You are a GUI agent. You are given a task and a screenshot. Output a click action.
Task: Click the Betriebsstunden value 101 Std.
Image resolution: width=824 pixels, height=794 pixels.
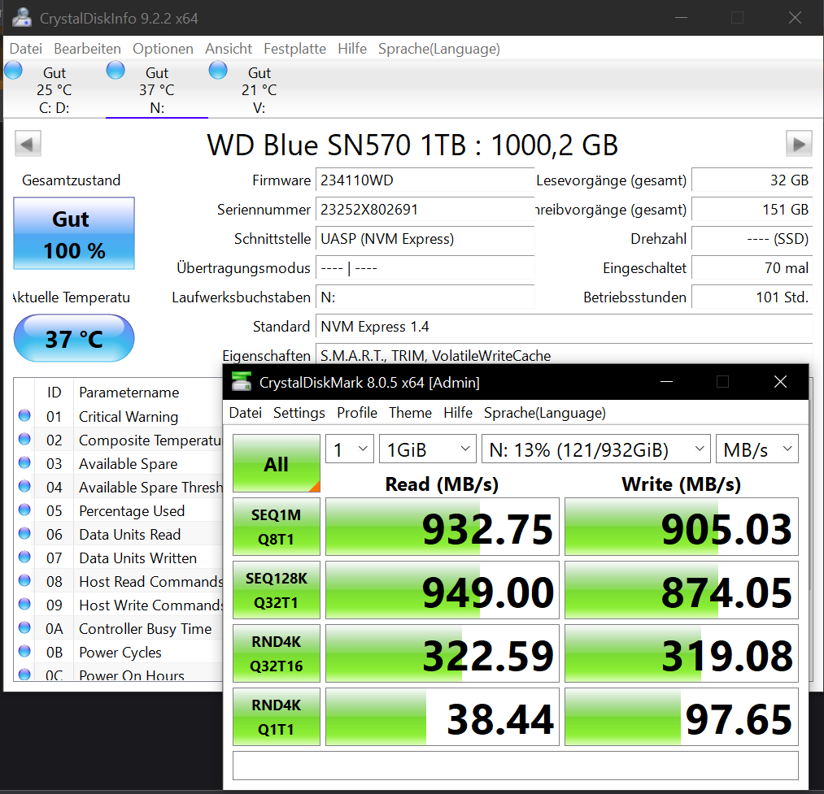752,297
